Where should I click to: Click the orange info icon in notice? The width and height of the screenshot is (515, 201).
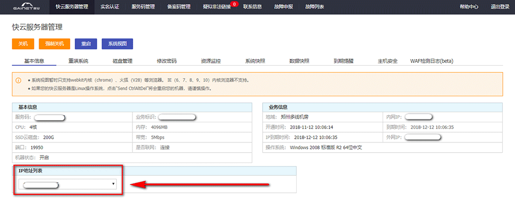click(19, 80)
